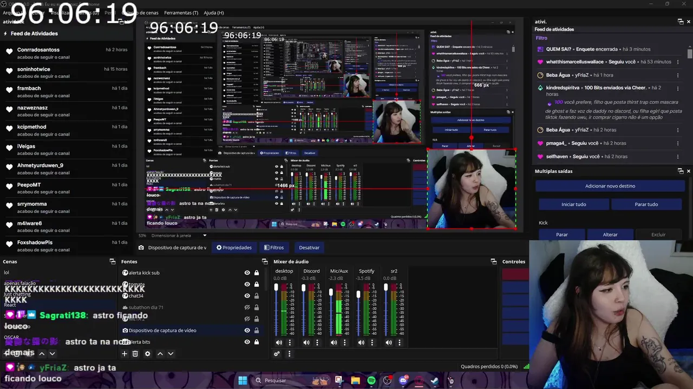Open the Ajuda (H) menu
This screenshot has height=389, width=693.
pos(214,12)
